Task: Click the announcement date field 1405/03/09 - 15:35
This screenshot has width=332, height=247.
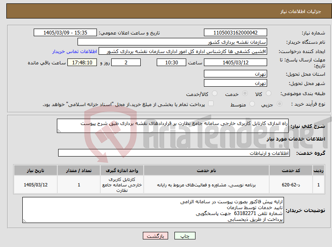Action: [65, 33]
